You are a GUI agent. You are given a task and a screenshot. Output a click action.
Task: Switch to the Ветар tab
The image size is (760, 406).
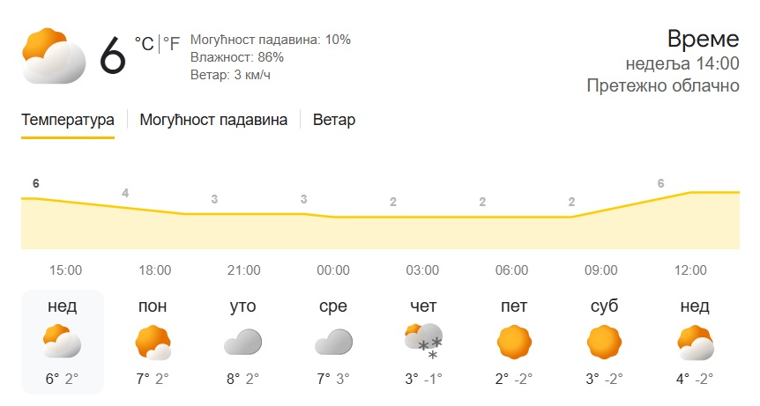tap(334, 120)
